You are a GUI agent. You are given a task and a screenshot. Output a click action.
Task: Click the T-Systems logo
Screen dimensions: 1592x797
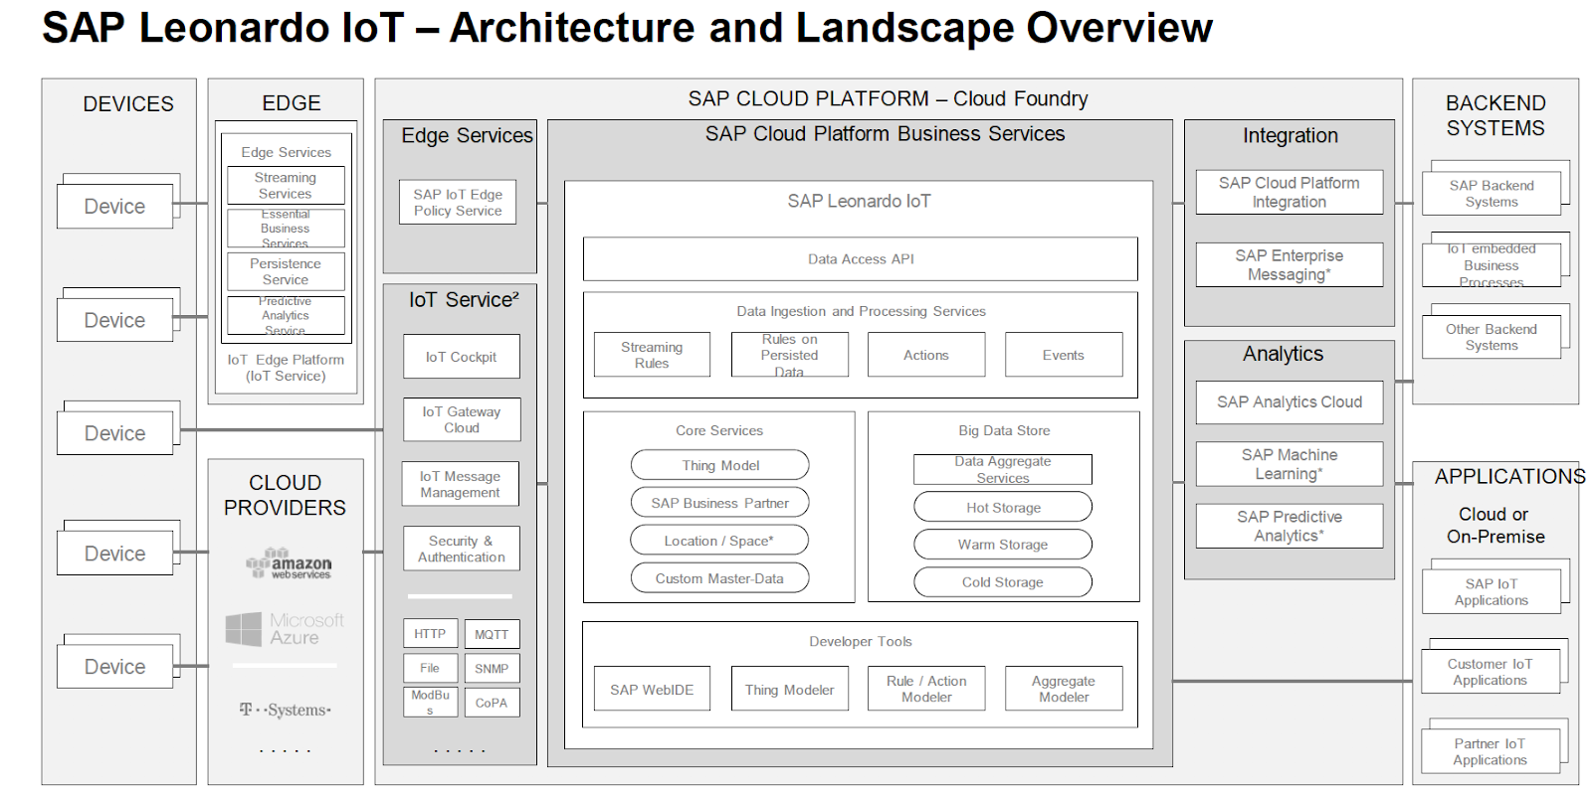(x=286, y=710)
